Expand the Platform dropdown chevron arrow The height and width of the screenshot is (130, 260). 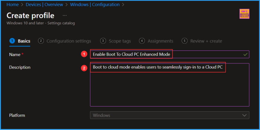pyautogui.click(x=244, y=115)
